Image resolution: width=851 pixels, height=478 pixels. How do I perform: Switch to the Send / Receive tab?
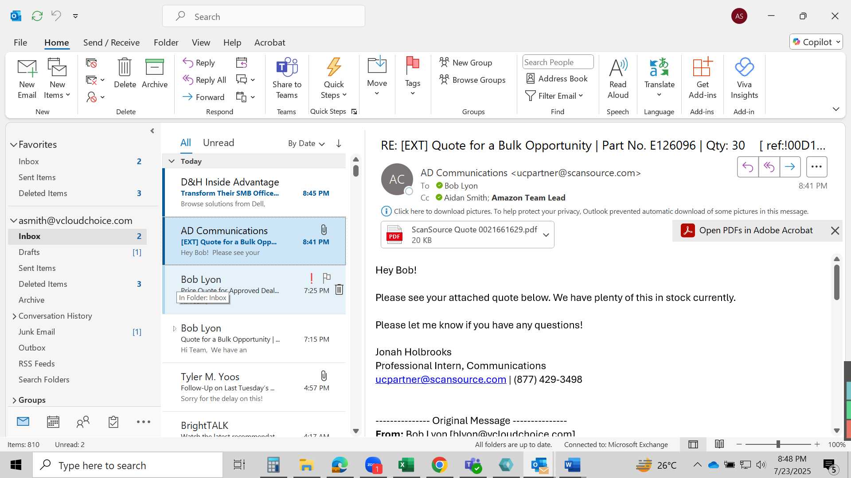click(x=111, y=42)
